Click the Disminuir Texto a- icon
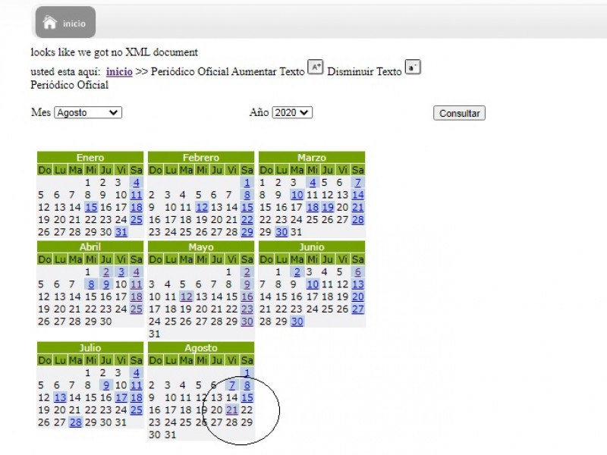 click(x=413, y=67)
